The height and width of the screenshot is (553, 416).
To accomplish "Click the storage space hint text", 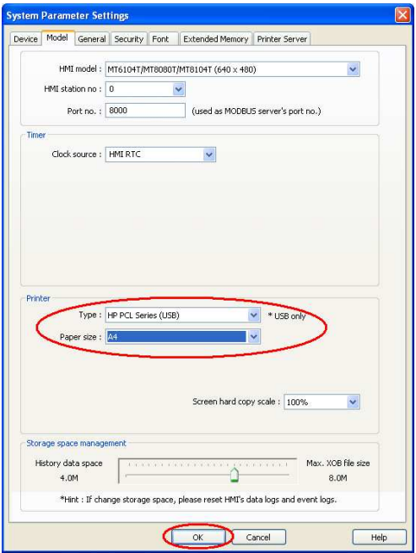I will (198, 500).
